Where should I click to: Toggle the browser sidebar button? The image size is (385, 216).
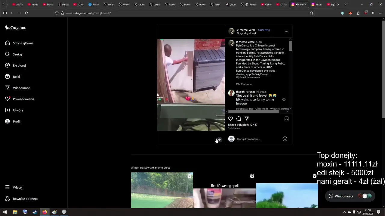point(5,13)
